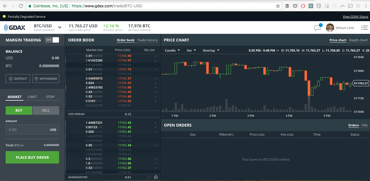370x181 pixels.
Task: Open the Overlay dropdown on the chart
Action: (211, 50)
